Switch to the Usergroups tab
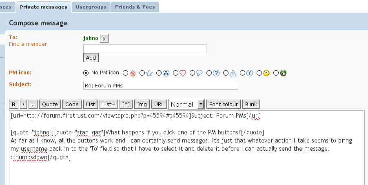The height and width of the screenshot is (185, 368). tap(91, 7)
